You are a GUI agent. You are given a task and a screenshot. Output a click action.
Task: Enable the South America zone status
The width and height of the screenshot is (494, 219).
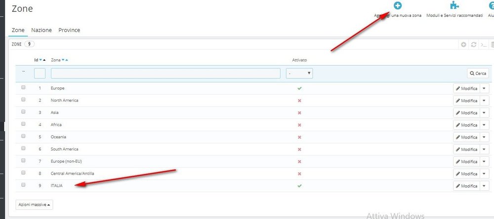(x=299, y=149)
